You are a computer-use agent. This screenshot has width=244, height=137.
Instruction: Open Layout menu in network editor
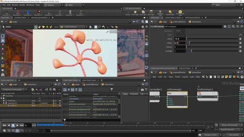[x=185, y=77]
